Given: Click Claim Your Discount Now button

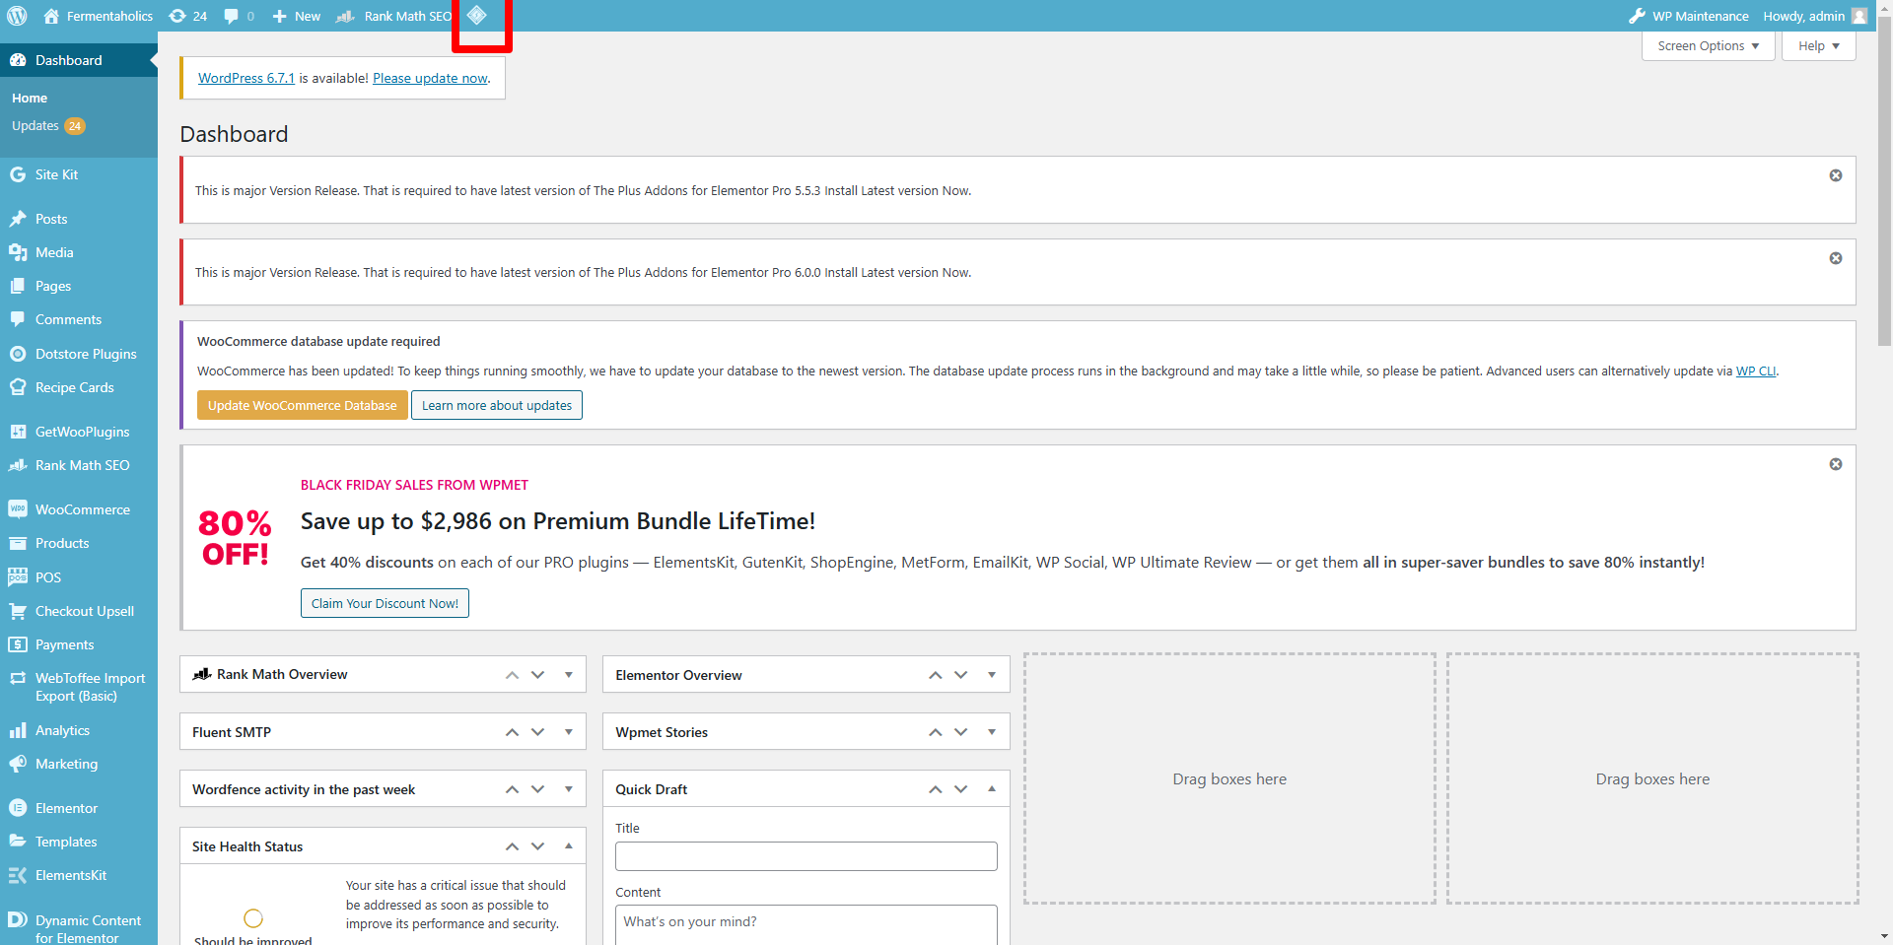Looking at the screenshot, I should tap(385, 603).
